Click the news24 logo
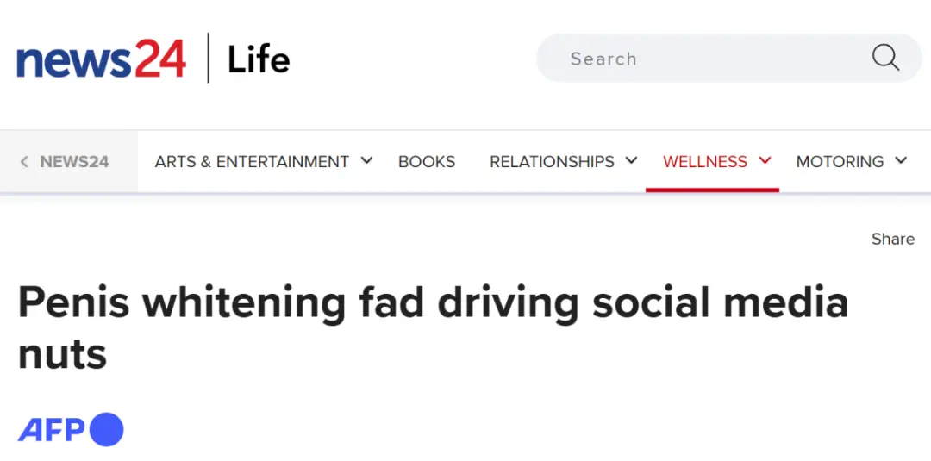The image size is (931, 461). (101, 59)
